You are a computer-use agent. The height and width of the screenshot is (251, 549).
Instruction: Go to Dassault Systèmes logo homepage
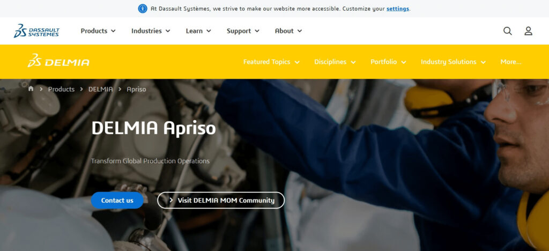pyautogui.click(x=36, y=31)
